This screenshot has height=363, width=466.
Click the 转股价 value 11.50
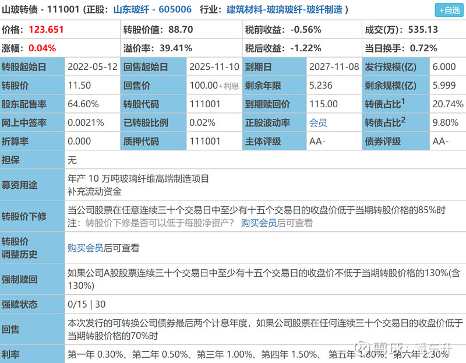[79, 85]
